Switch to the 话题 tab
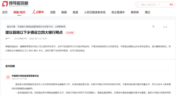Image resolution: width=176 pixels, height=95 pixels. tap(53, 12)
